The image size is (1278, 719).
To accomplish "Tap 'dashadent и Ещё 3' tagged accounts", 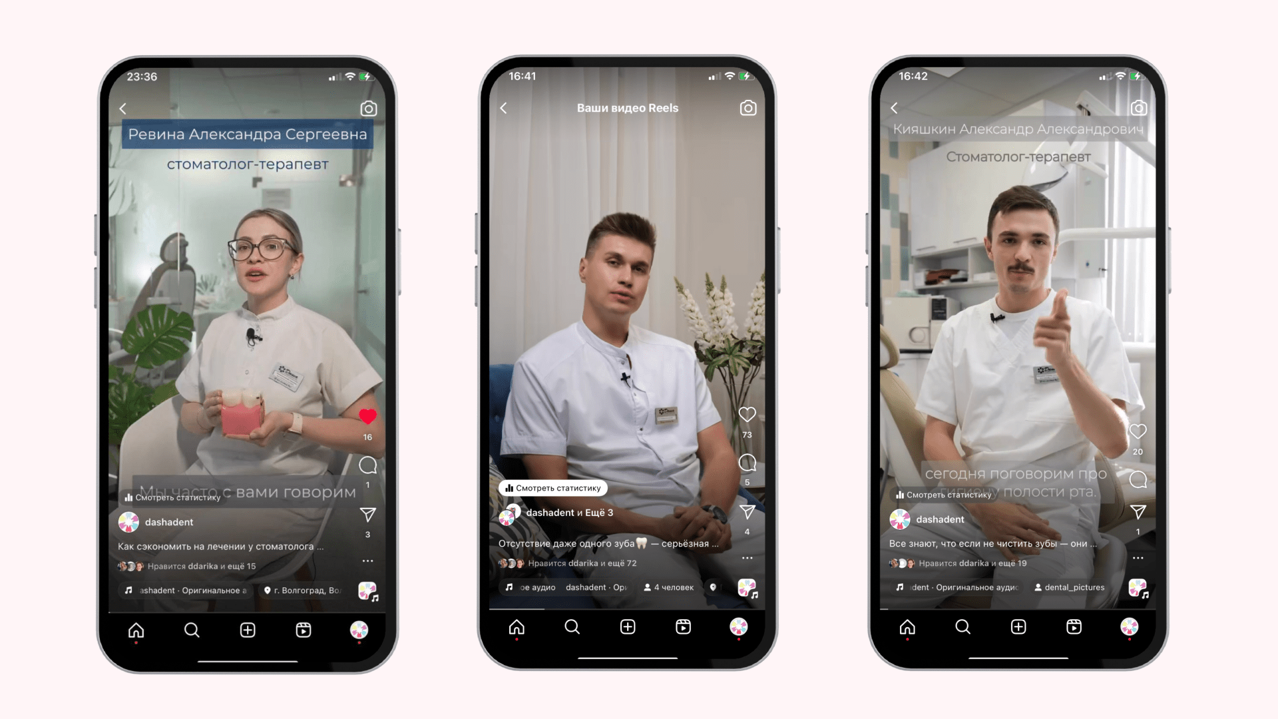I will (x=569, y=512).
